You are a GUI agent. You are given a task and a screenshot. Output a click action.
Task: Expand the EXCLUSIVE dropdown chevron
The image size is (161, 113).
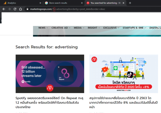point(118,28)
